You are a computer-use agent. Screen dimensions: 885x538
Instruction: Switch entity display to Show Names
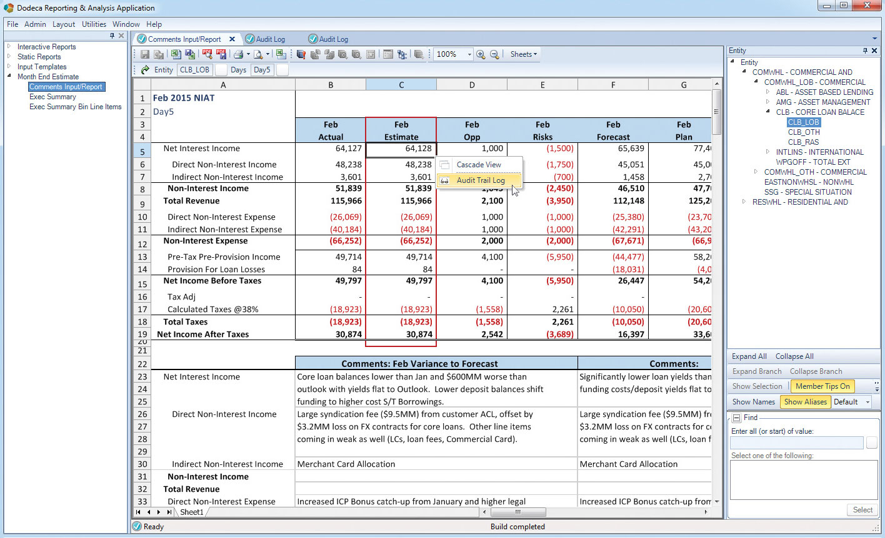[753, 402]
